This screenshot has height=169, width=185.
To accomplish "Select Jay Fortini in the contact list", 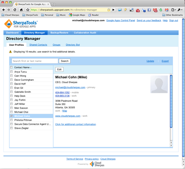I will 31,100.
